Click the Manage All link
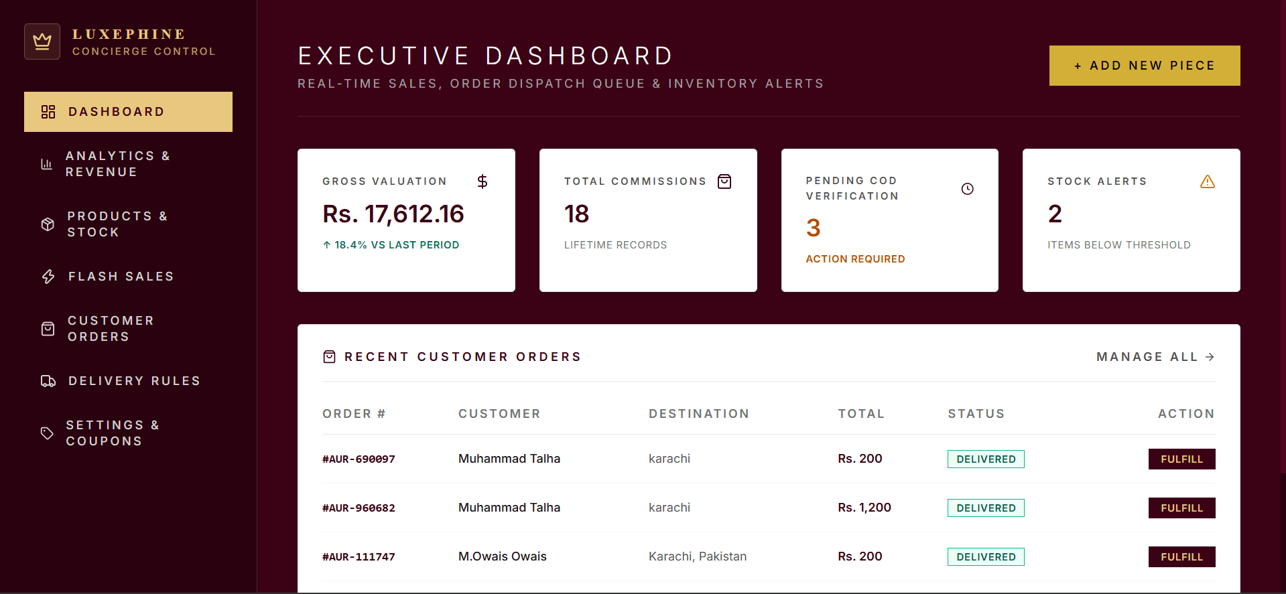 [1155, 357]
